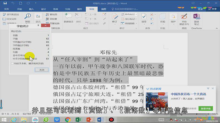
Task: Click the page indicator in status bar
Action: tap(10, 114)
